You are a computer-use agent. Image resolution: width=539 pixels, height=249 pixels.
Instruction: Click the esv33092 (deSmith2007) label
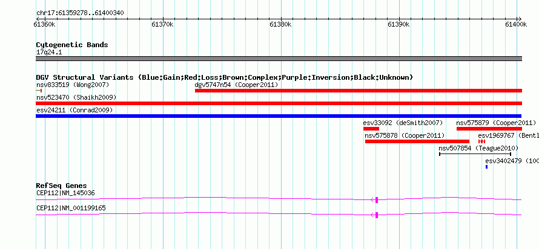click(x=403, y=123)
